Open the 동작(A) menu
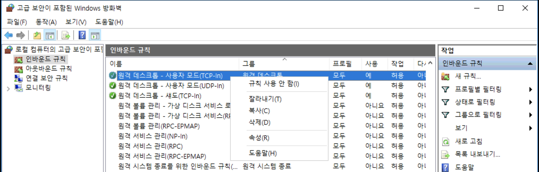 46,22
